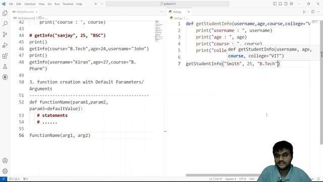Click commented getInfo sanjay line 44
The image size is (323, 182).
pos(67,35)
